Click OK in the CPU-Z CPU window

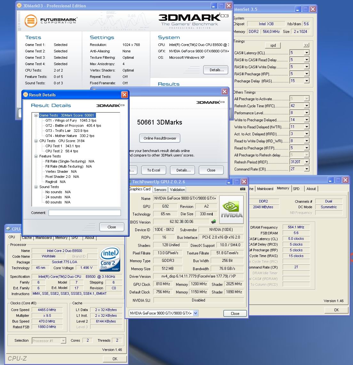point(115,359)
